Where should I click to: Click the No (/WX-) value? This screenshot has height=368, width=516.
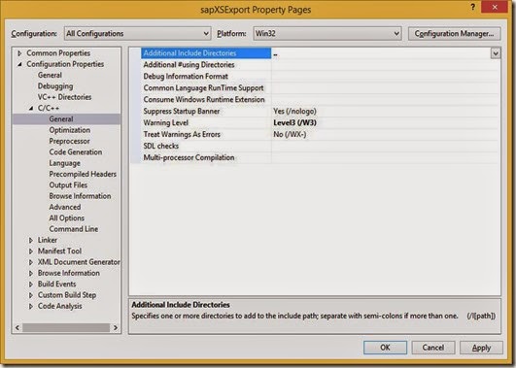pos(290,135)
